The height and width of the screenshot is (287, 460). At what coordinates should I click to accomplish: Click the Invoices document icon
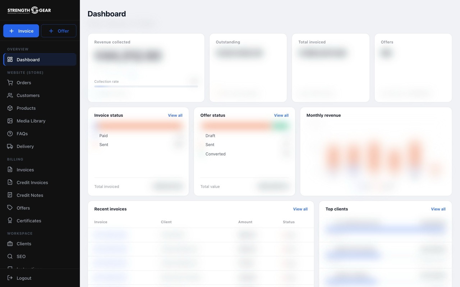[x=10, y=170]
